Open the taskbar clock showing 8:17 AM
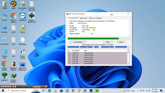 coord(154,91)
